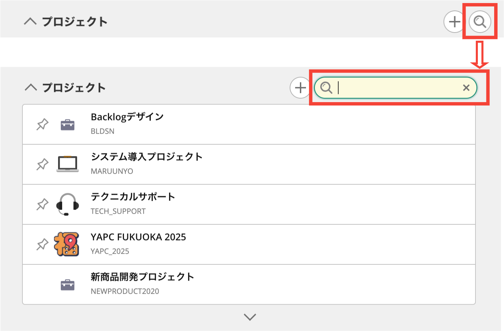Open the Backlogデザイン project link

[x=127, y=117]
